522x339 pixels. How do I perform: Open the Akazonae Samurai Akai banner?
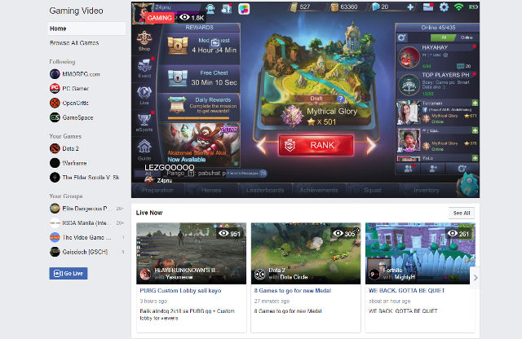click(x=201, y=144)
